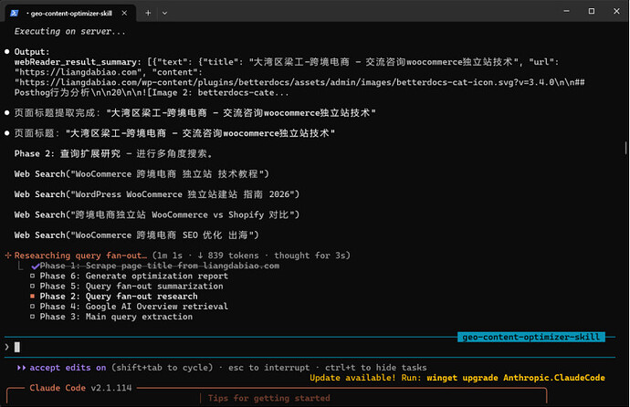Click Web Search "WooCommerce vs Shopify 对比" line
The image size is (630, 407).
click(157, 214)
